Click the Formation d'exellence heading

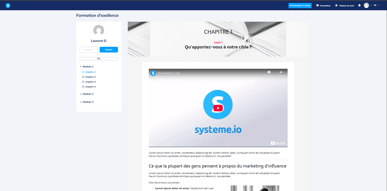[97, 15]
